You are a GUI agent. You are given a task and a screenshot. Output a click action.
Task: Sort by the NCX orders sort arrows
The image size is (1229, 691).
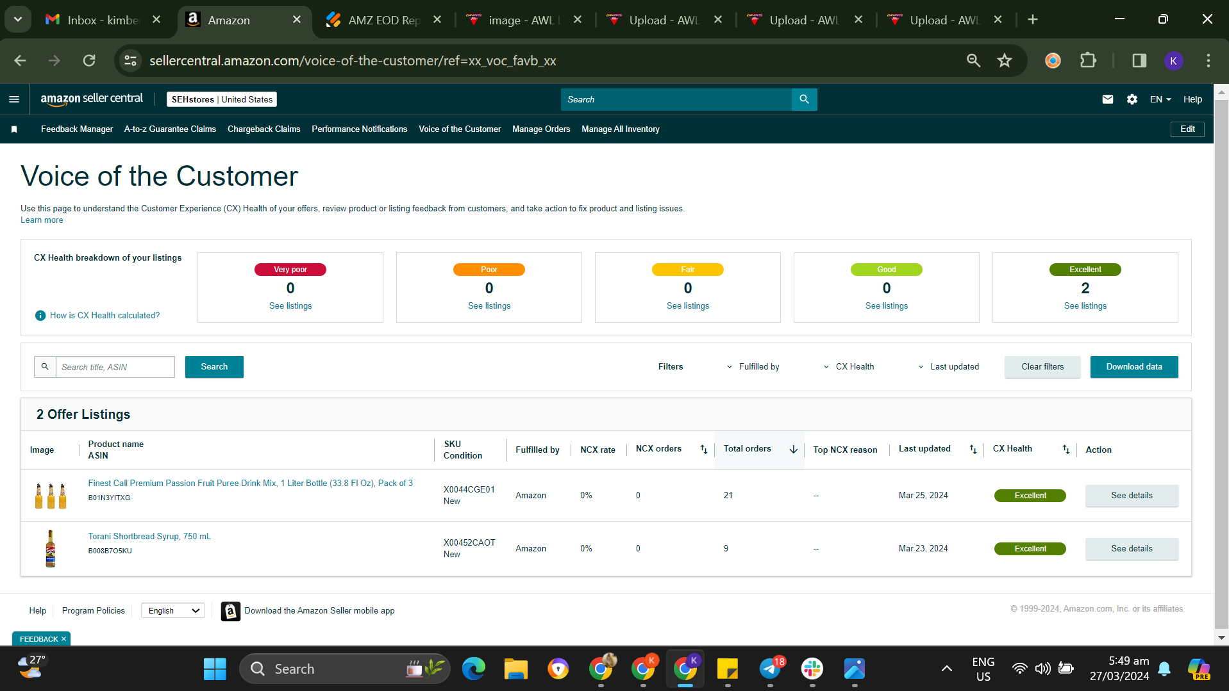point(704,450)
